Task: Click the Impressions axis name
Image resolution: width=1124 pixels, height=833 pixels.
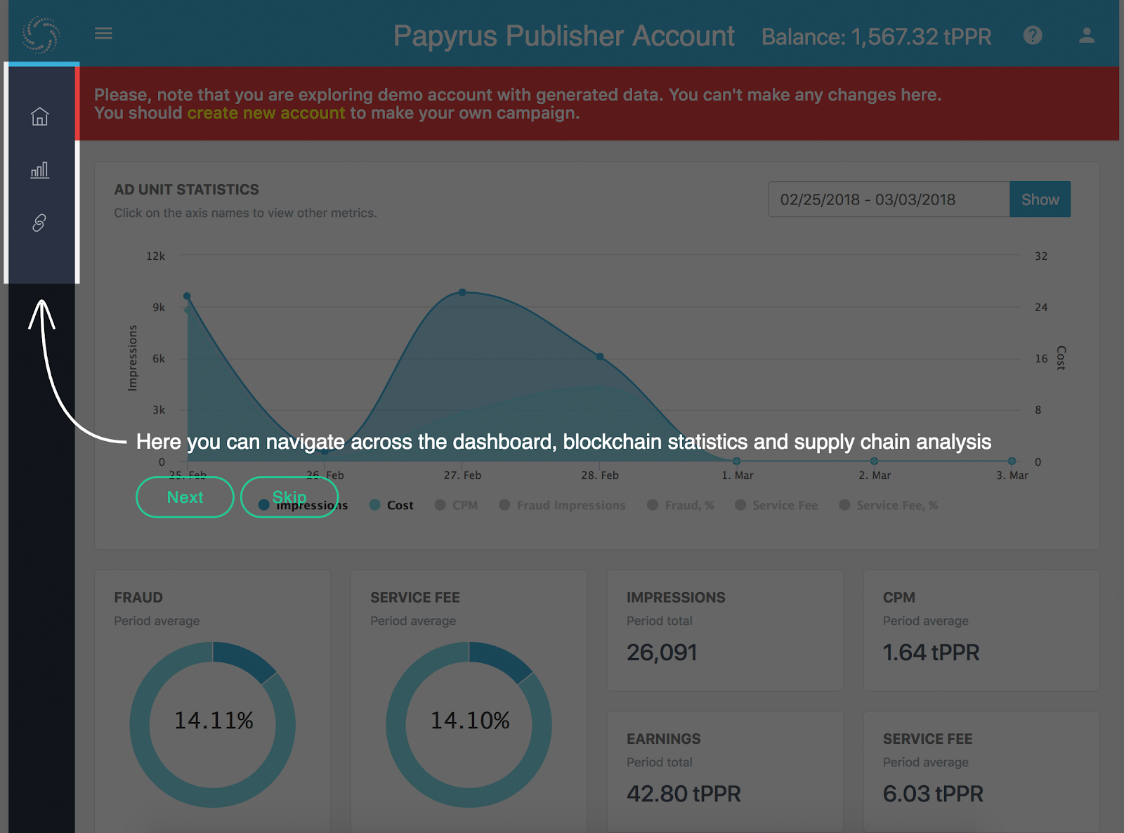Action: (133, 358)
